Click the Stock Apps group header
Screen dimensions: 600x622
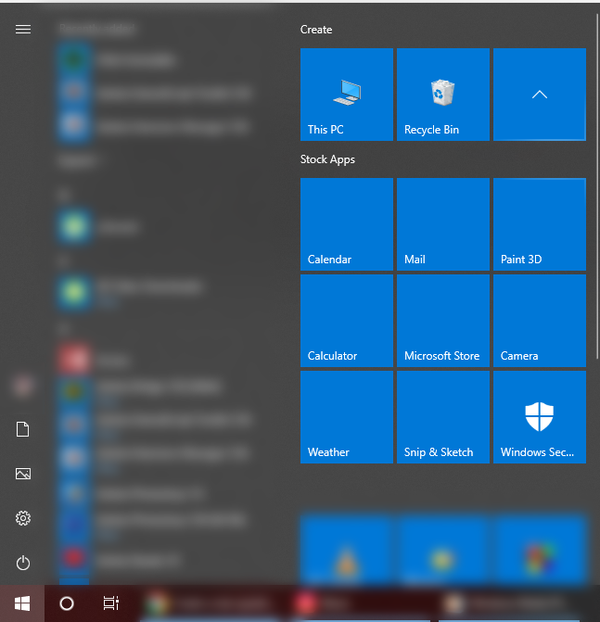(327, 159)
